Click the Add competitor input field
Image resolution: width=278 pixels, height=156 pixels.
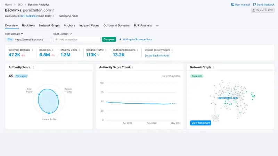pos(77,39)
